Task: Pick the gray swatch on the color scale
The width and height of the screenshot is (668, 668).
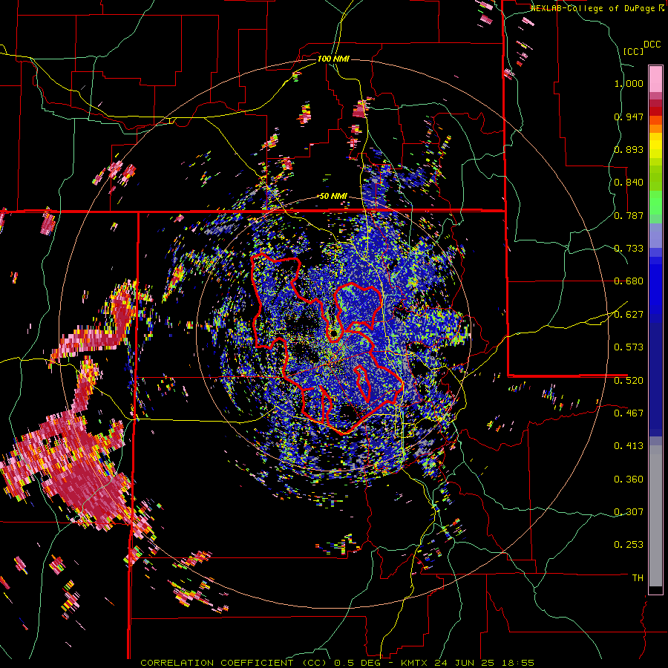Action: (x=655, y=516)
